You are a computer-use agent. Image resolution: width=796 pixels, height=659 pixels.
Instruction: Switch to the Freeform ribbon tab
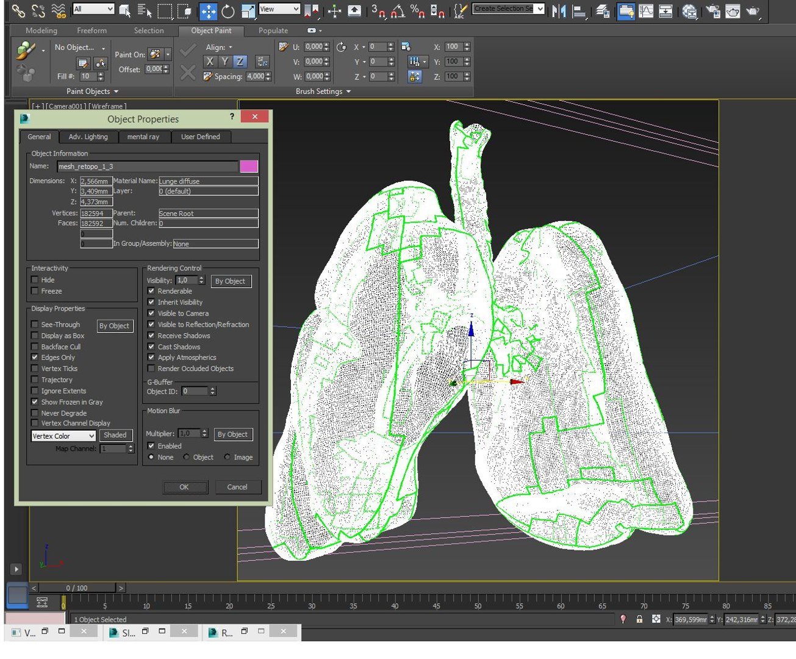92,31
